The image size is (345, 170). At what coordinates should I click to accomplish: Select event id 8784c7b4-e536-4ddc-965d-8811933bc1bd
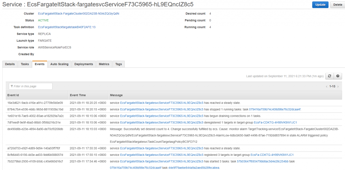(35, 109)
